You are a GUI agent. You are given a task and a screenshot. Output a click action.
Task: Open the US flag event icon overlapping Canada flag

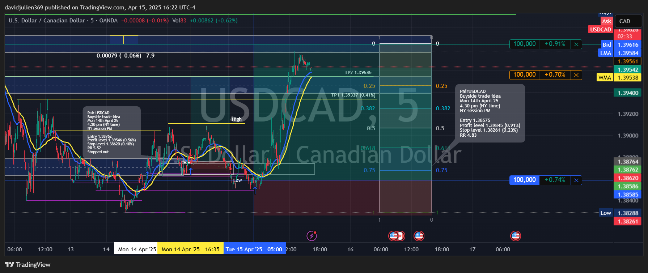click(393, 236)
